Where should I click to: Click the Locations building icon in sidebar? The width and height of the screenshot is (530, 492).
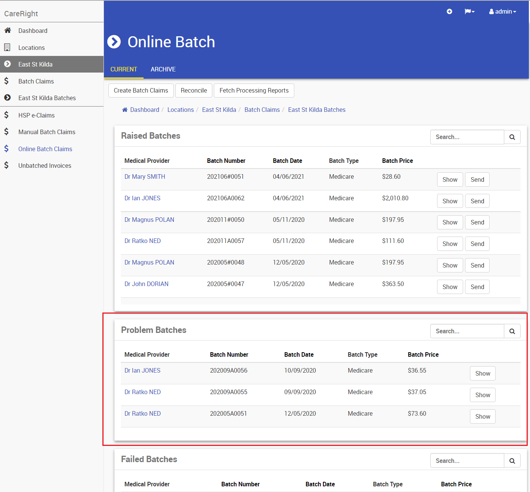click(7, 48)
